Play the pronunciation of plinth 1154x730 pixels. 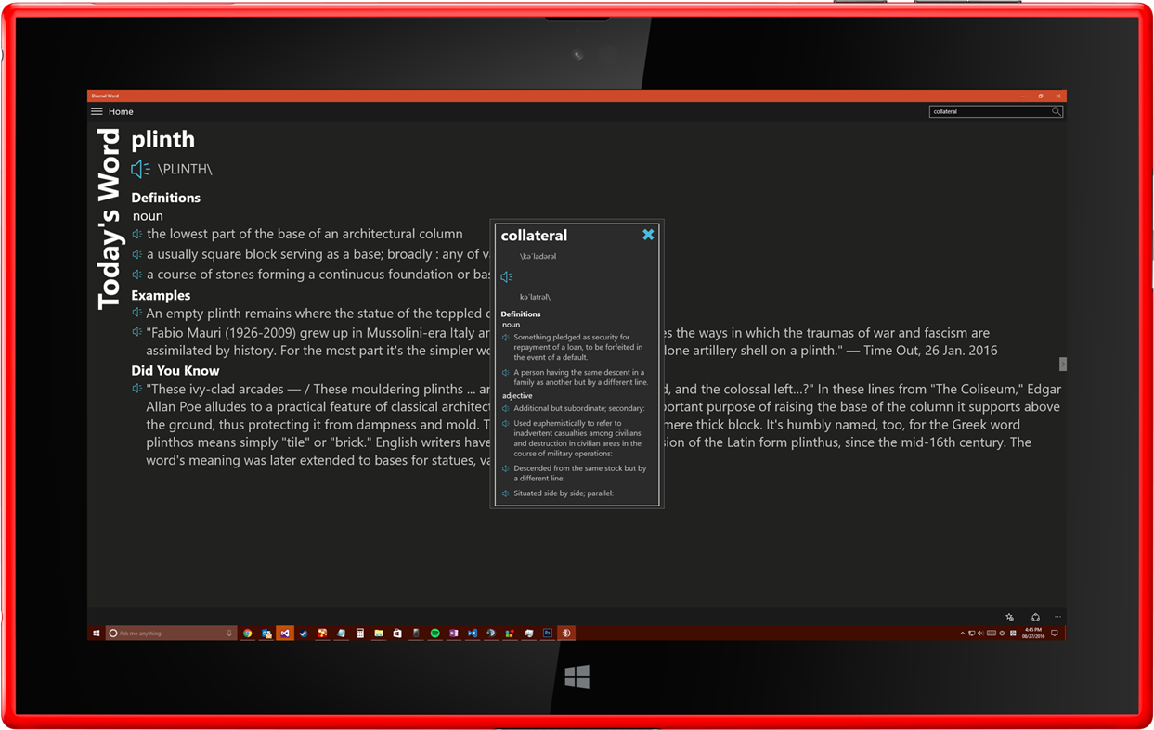pyautogui.click(x=138, y=168)
